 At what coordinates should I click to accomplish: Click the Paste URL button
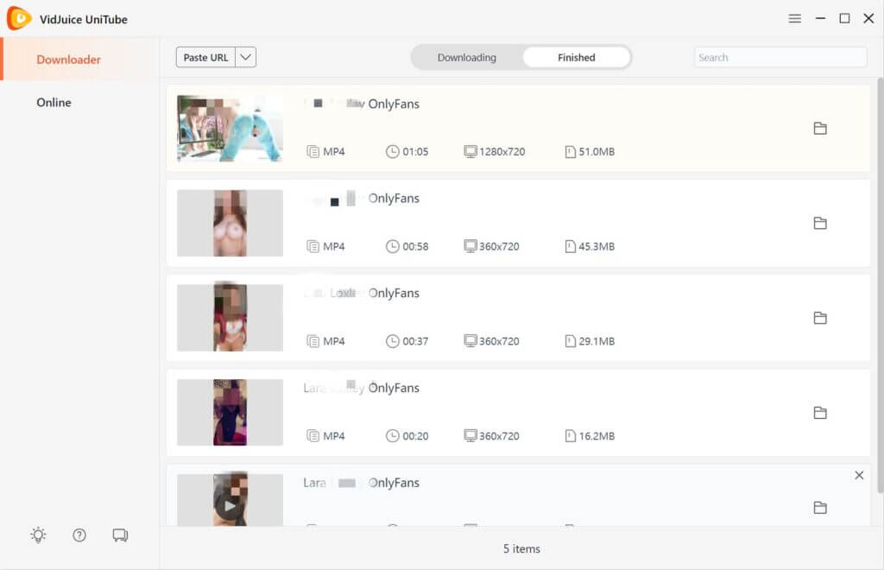point(205,57)
